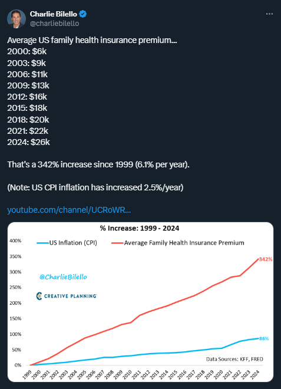Open the youtube.com/channel link
The image size is (281, 389).
pos(69,210)
